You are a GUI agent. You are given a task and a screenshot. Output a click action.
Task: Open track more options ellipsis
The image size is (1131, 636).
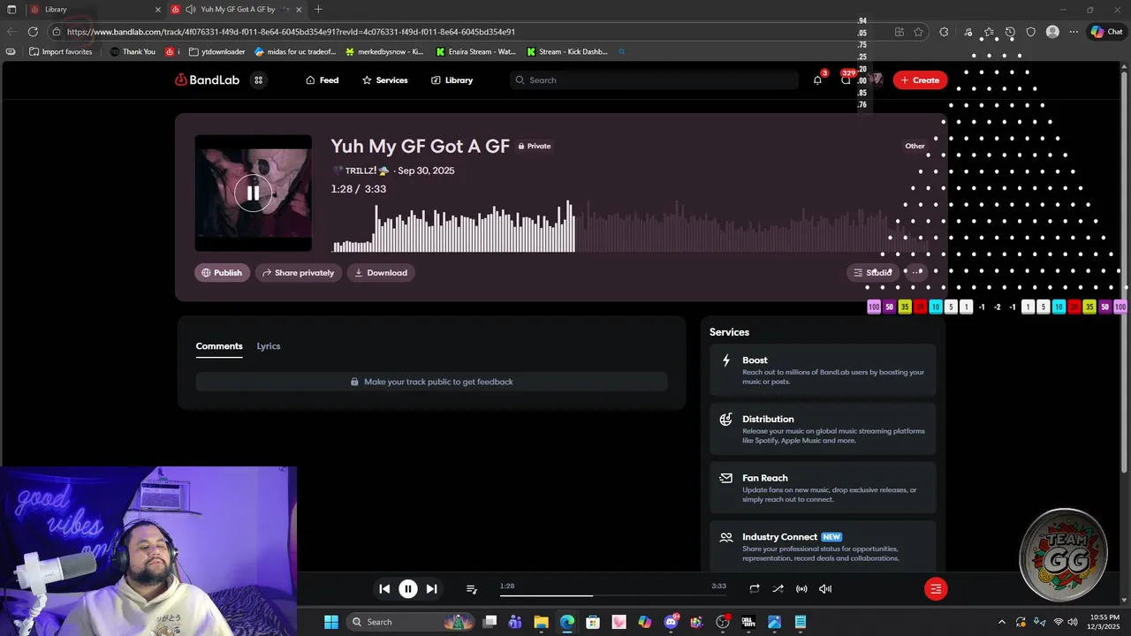click(x=917, y=273)
